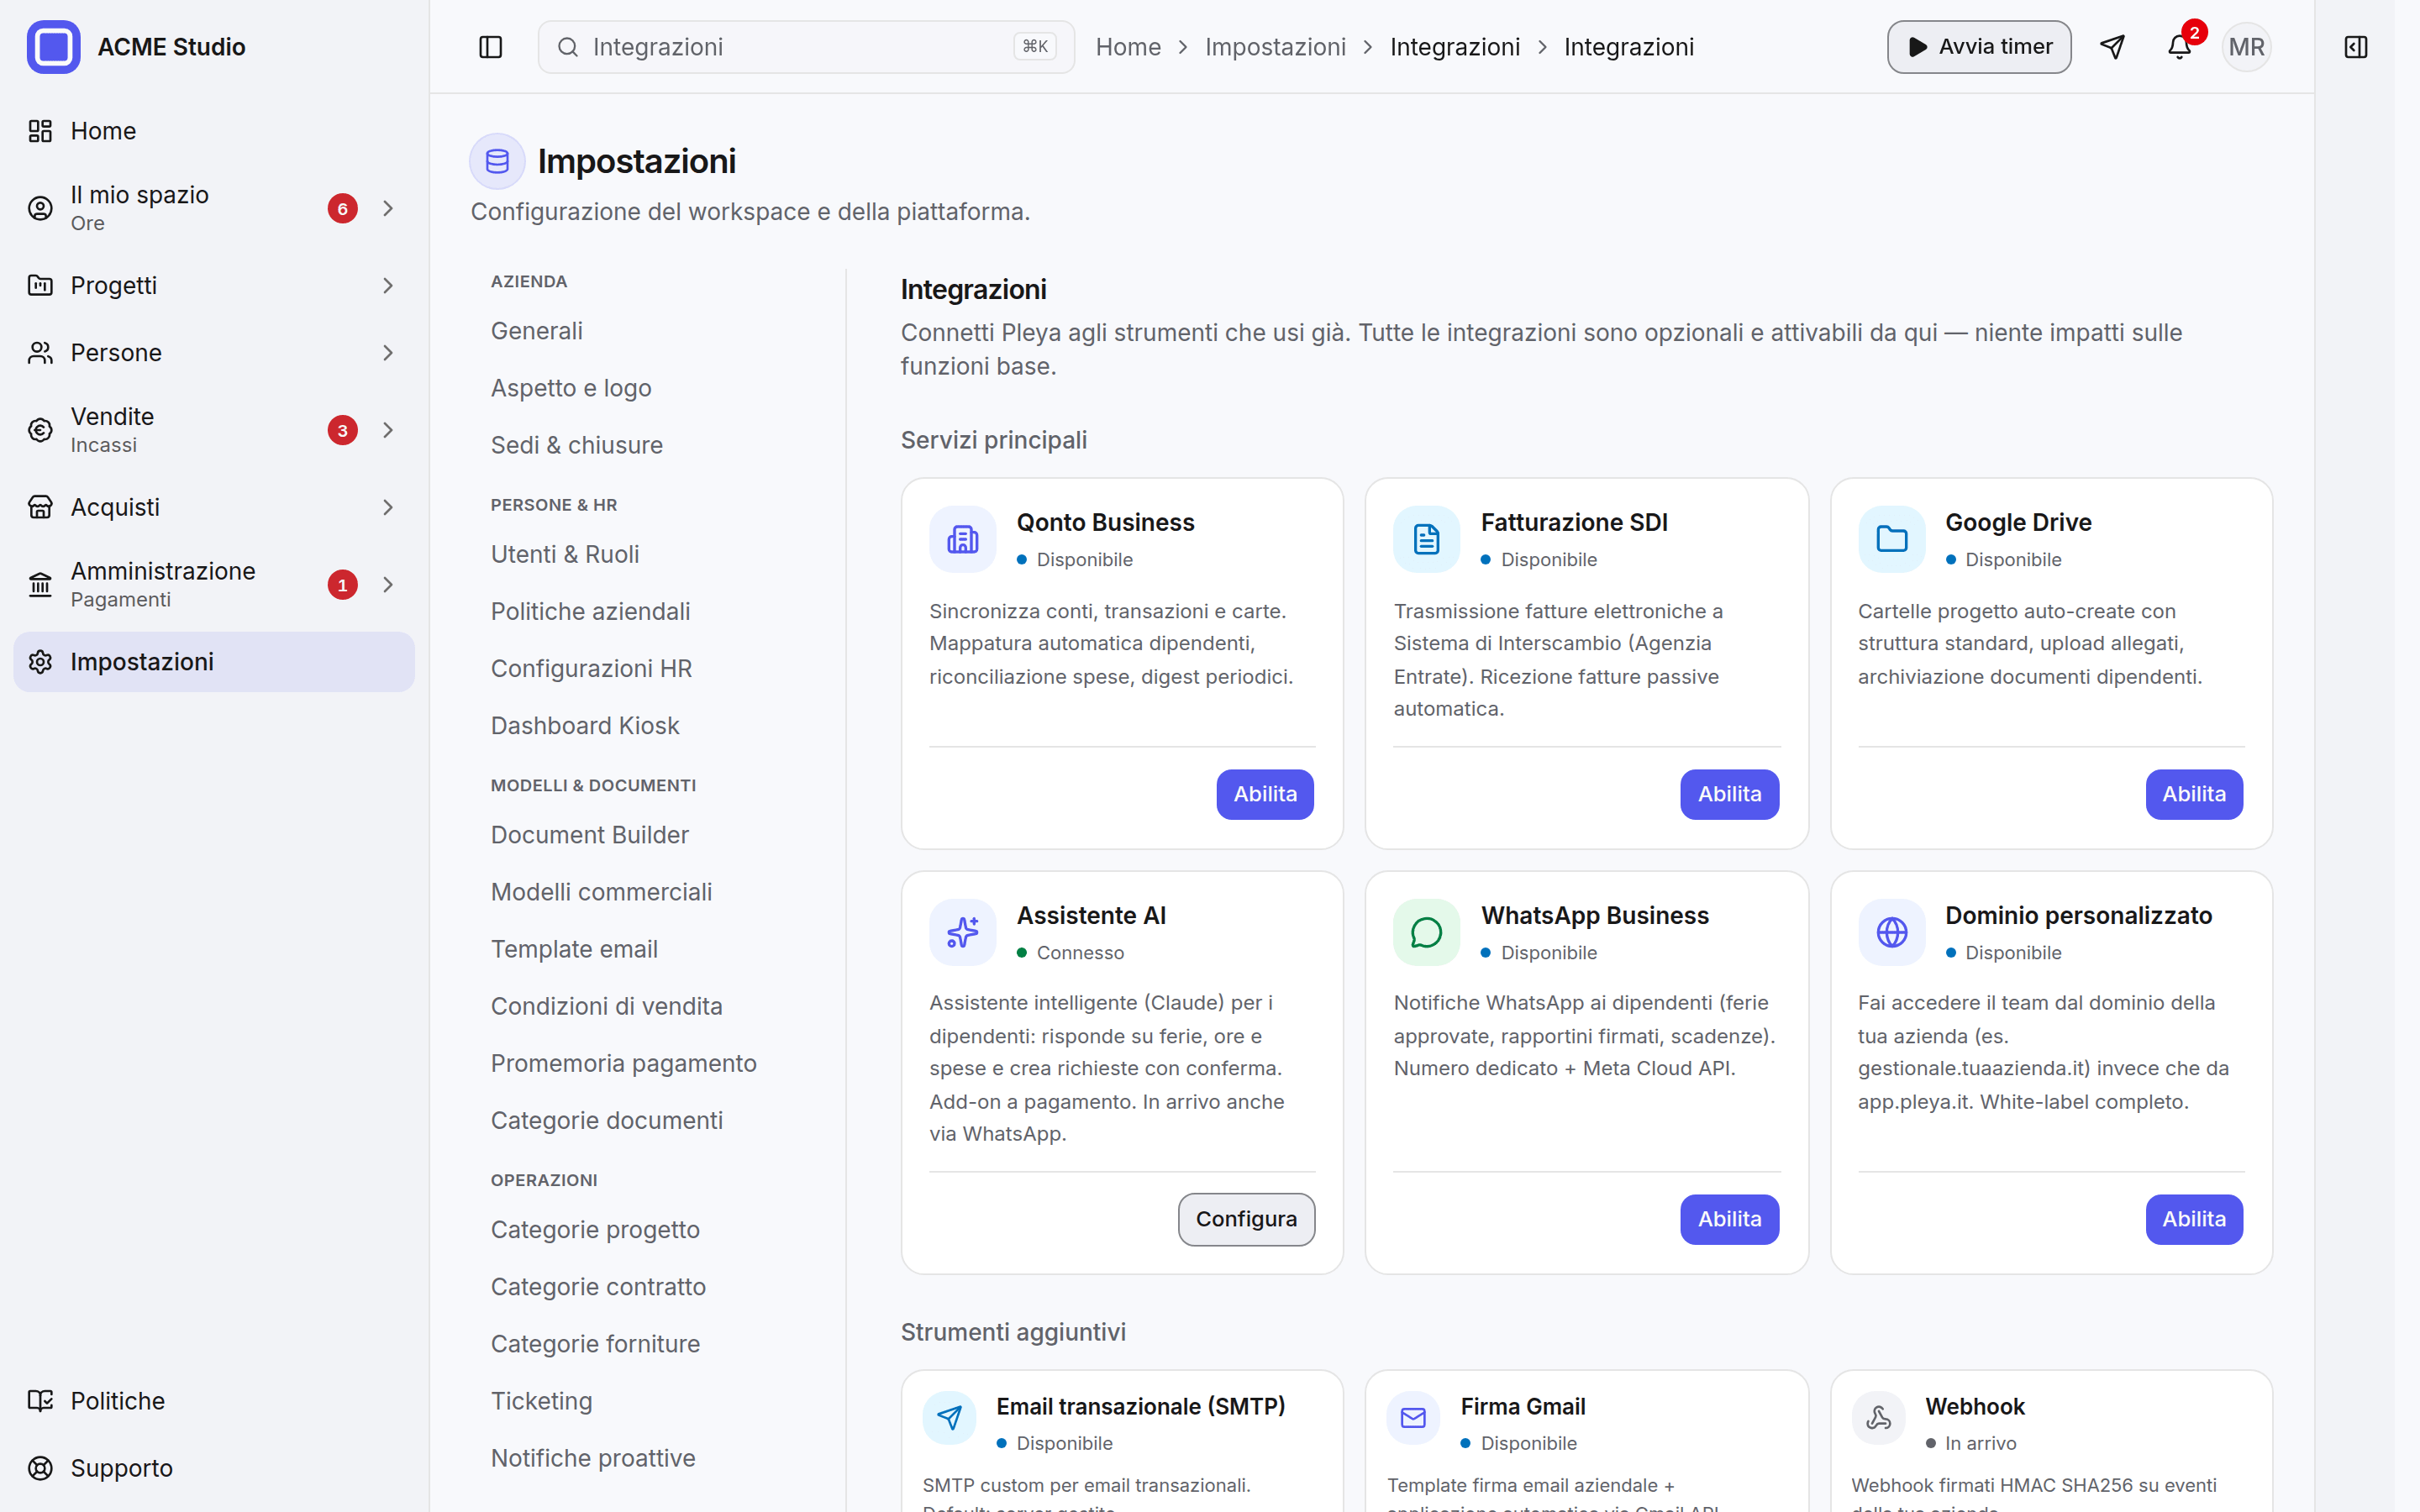This screenshot has height=1512, width=2420.
Task: Open Politiche in the sidebar
Action: (214, 1400)
